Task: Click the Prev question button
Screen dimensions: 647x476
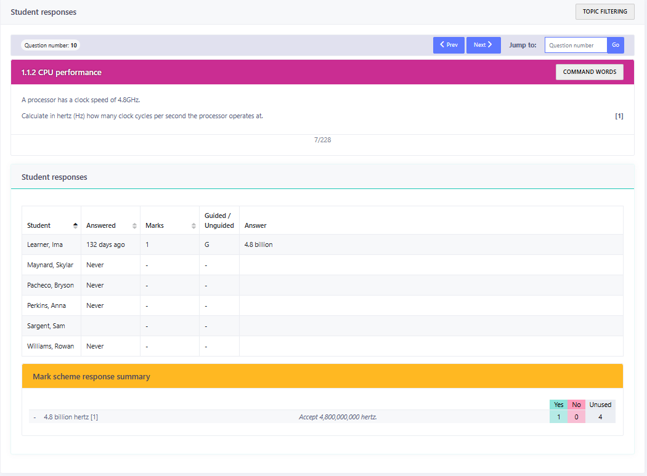Action: (x=449, y=45)
